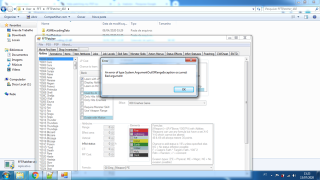Expand the Effect dropdown
The image size is (320, 180).
204,103
